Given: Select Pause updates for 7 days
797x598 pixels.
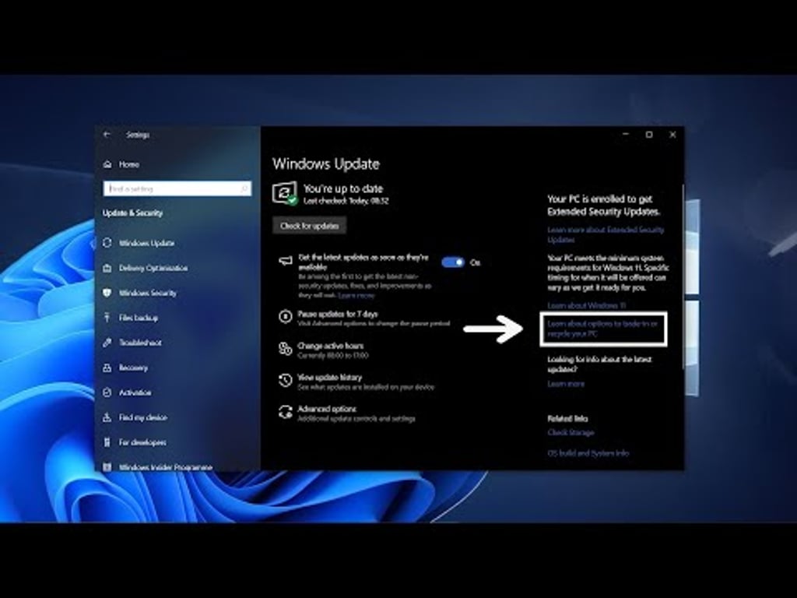Looking at the screenshot, I should pos(338,315).
